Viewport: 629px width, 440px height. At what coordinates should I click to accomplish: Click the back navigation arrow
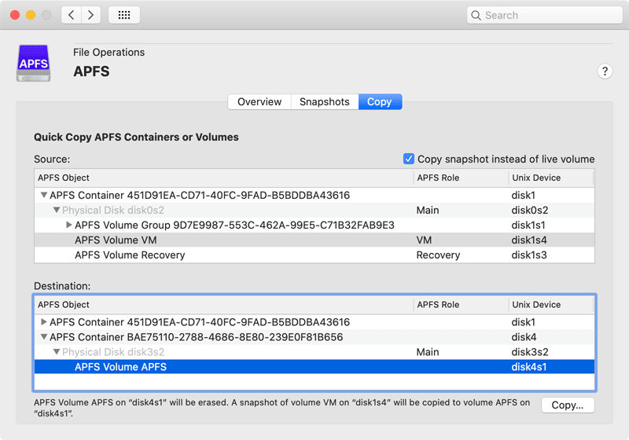pos(72,15)
